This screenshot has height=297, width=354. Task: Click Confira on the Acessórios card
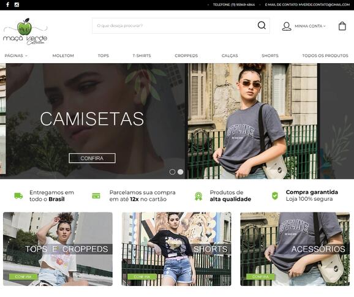[x=260, y=276]
